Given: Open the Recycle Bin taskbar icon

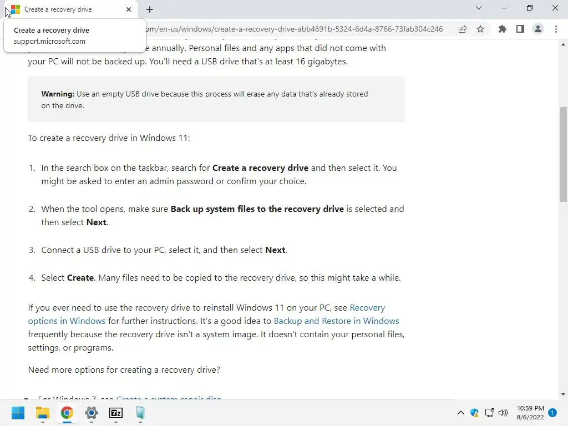Looking at the screenshot, I should click(x=140, y=413).
